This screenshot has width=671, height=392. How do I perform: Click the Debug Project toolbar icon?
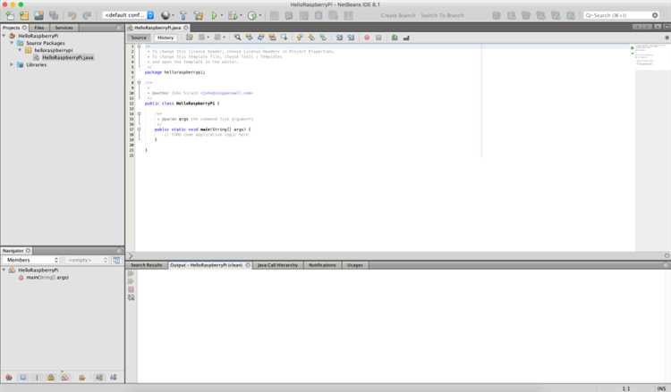coord(233,16)
